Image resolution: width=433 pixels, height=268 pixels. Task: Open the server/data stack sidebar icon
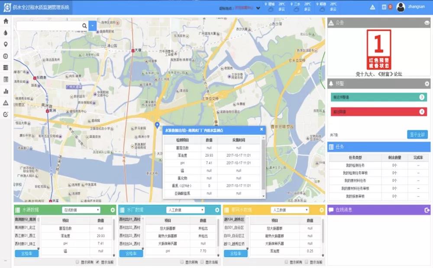click(x=6, y=68)
